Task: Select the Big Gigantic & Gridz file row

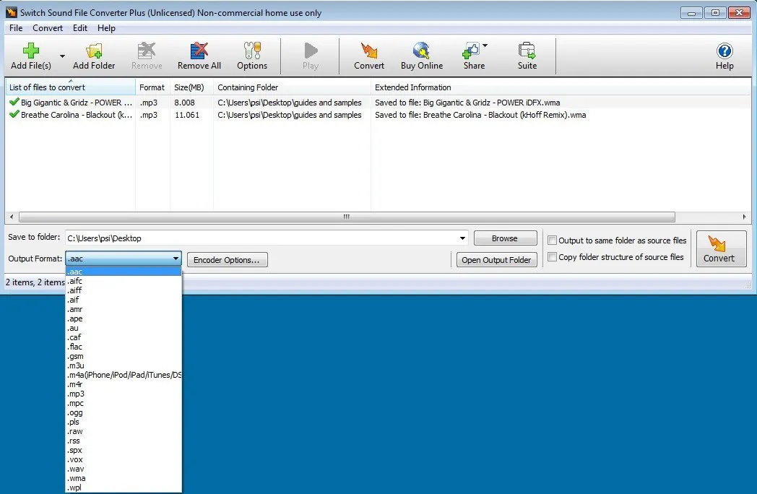Action: pyautogui.click(x=378, y=103)
